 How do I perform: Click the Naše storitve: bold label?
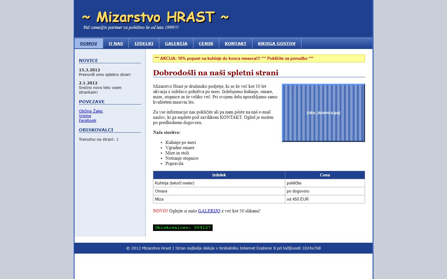tap(167, 132)
